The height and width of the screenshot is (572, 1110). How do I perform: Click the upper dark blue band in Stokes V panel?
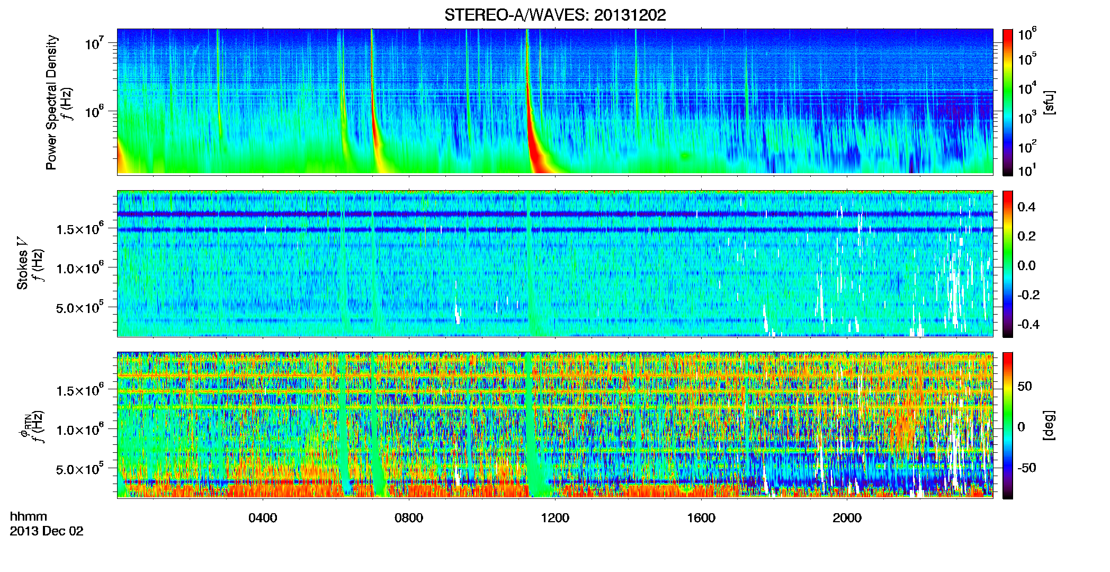pyautogui.click(x=555, y=214)
